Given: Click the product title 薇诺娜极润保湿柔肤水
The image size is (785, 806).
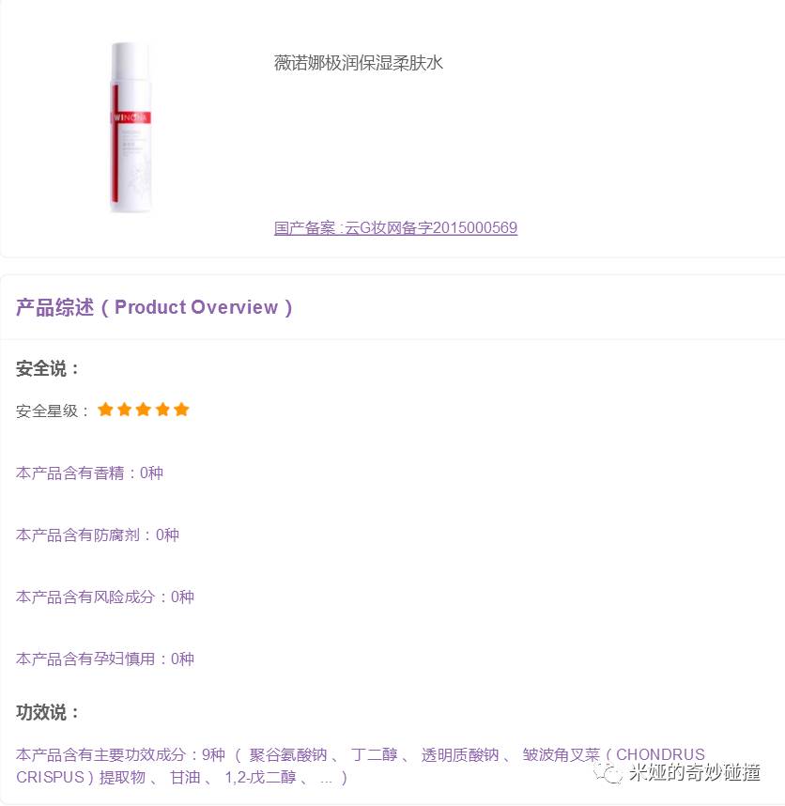Looking at the screenshot, I should tap(359, 63).
